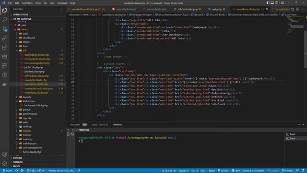Open the Extensions view icon
The image size is (307, 173).
[4, 47]
